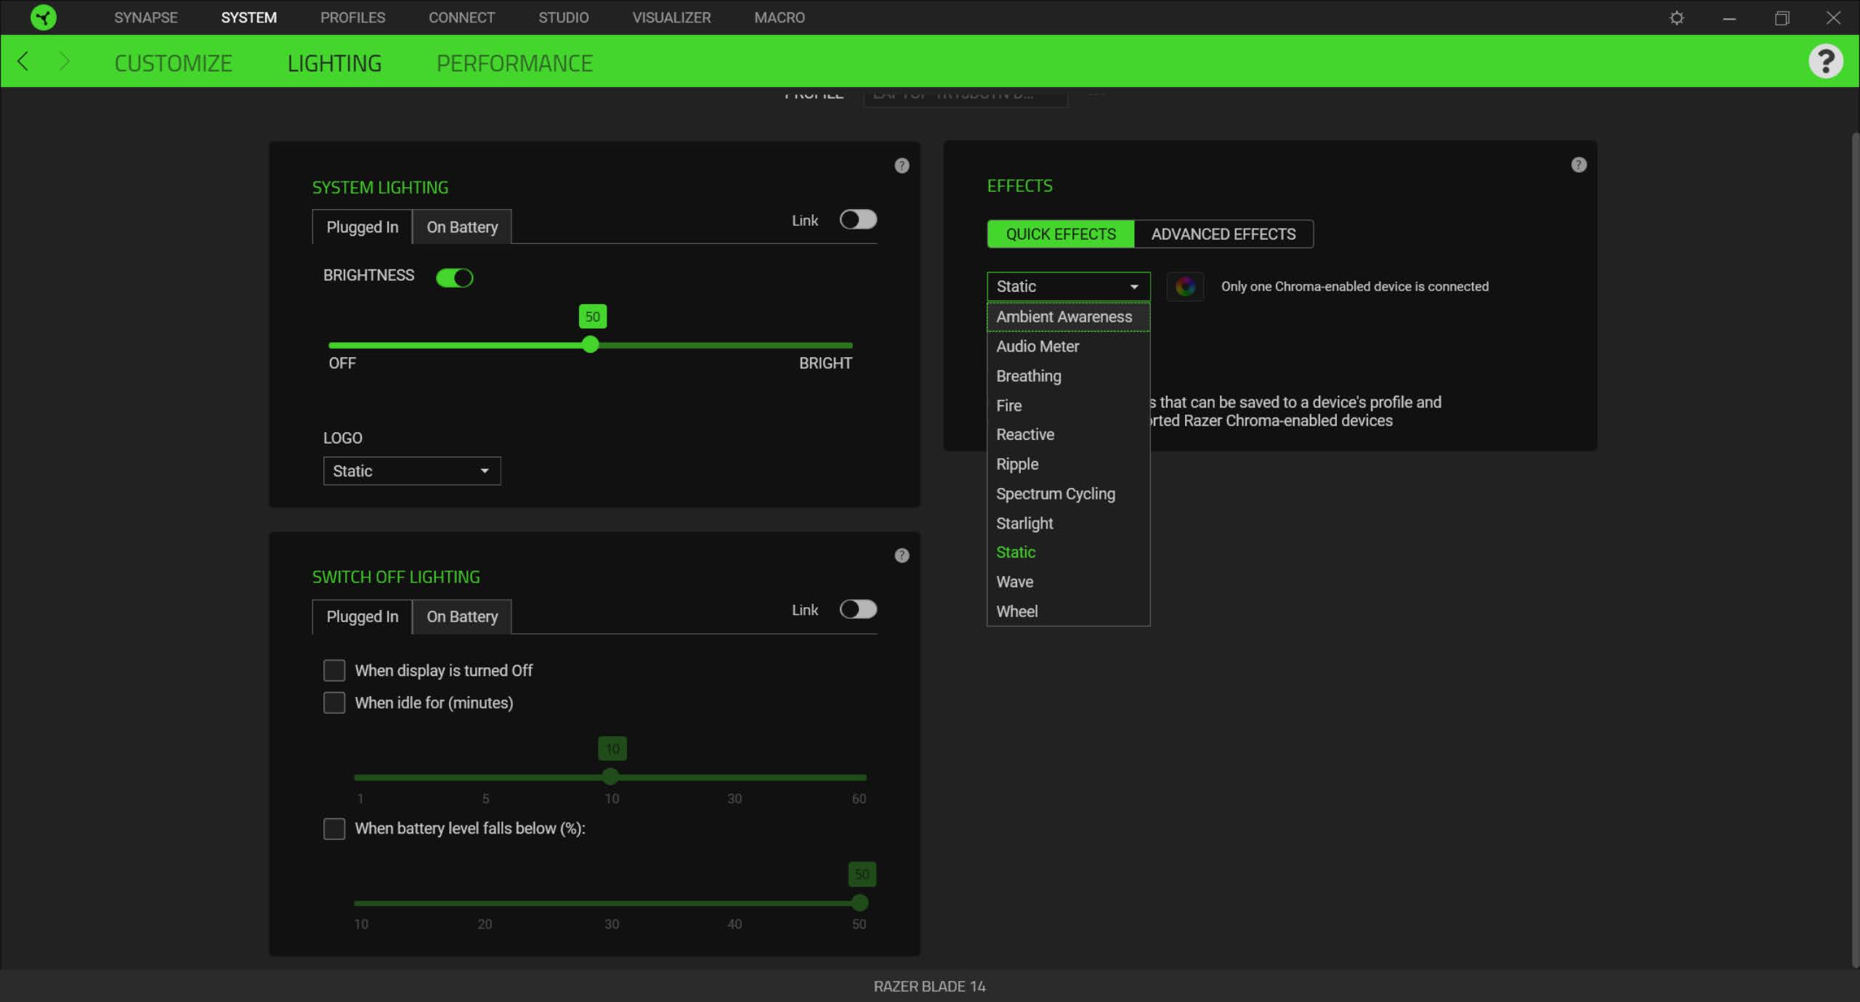
Task: Toggle the Brightness switch off
Action: tap(455, 277)
